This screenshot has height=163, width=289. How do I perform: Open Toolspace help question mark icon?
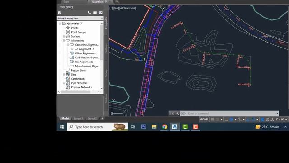[x=101, y=13]
